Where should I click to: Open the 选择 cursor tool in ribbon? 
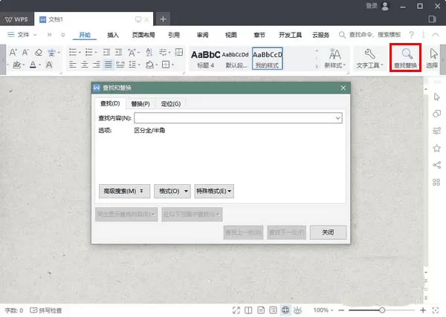pos(433,59)
